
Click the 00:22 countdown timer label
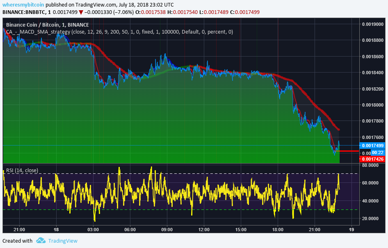(378, 152)
